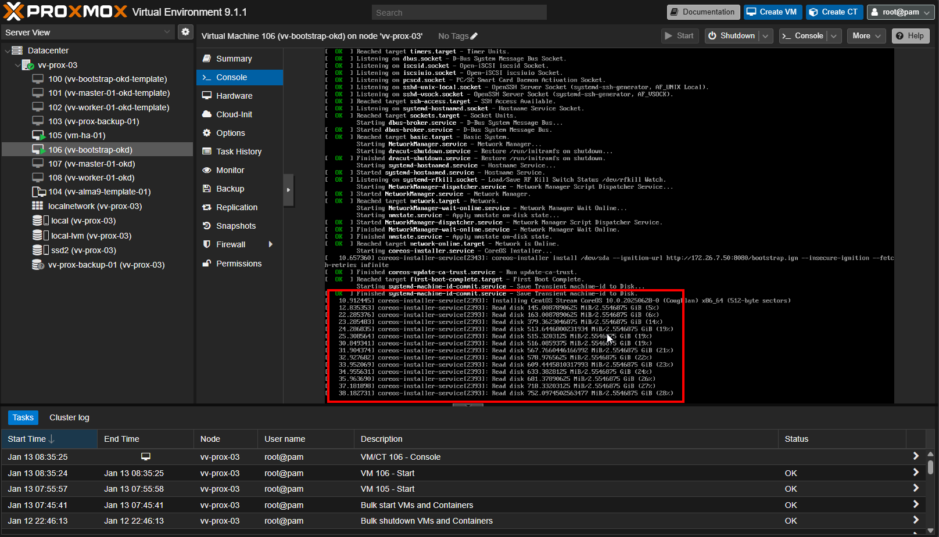The image size is (939, 537).
Task: Click the Search input field
Action: 459,13
